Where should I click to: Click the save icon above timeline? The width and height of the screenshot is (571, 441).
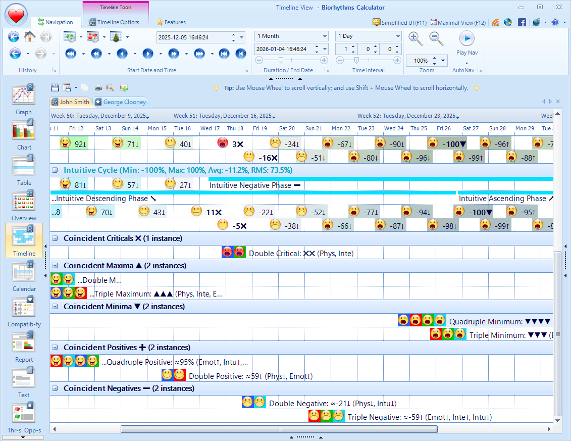55,87
